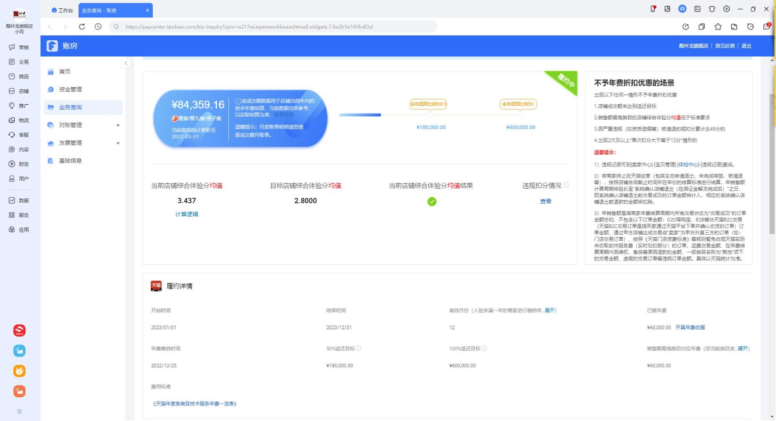The width and height of the screenshot is (776, 421).
Task: Expand the 销售额最高类目 description with 展开
Action: 743,349
